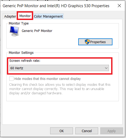Screen dimensions: 126x138
Task: Toggle the Hide modes checkbox
Action: (x=11, y=79)
